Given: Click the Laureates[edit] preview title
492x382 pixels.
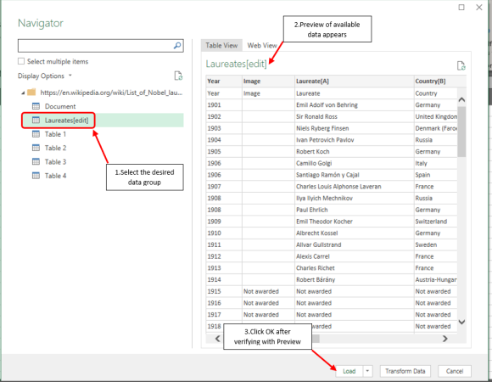Looking at the screenshot, I should (237, 64).
